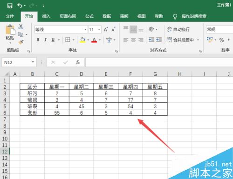
Task: Click the Undo arrow icon
Action: coord(20,6)
